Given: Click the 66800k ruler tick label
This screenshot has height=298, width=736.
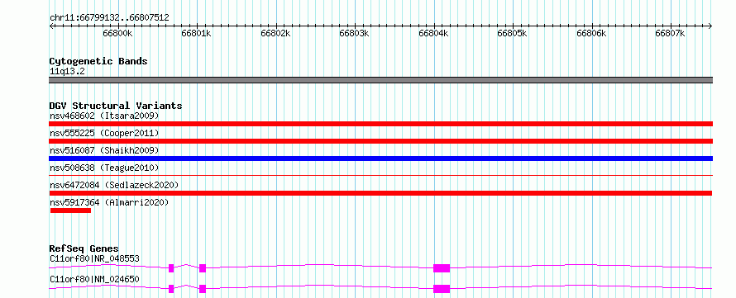Looking at the screenshot, I should tap(117, 33).
